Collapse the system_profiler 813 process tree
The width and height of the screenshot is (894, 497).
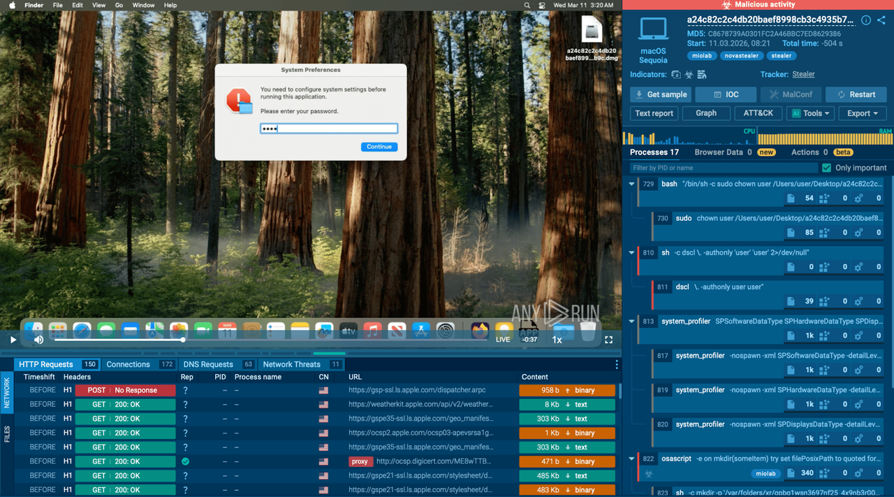pyautogui.click(x=632, y=322)
